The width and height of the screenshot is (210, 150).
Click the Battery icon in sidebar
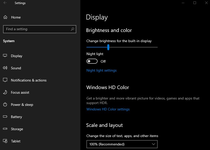(5, 116)
